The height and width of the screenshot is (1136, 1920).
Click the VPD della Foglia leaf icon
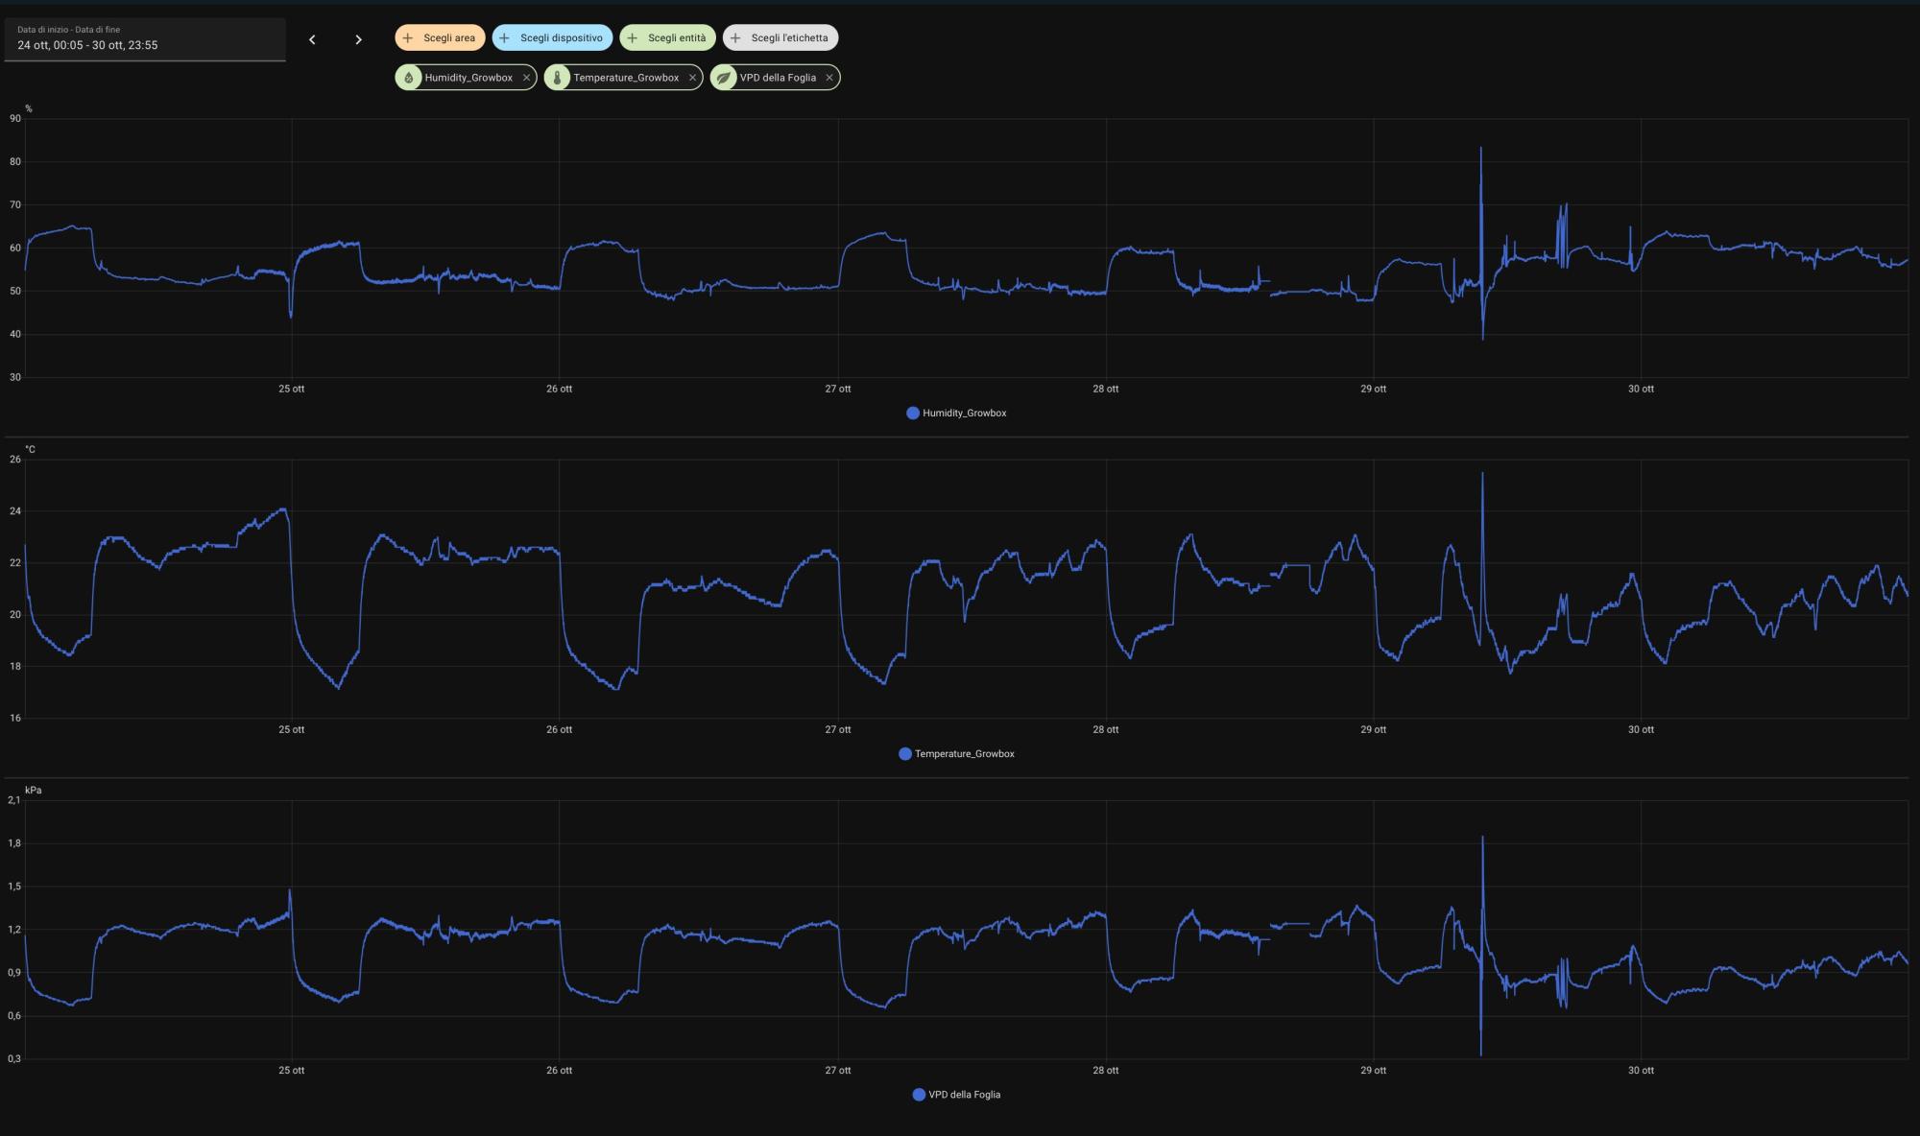point(724,78)
